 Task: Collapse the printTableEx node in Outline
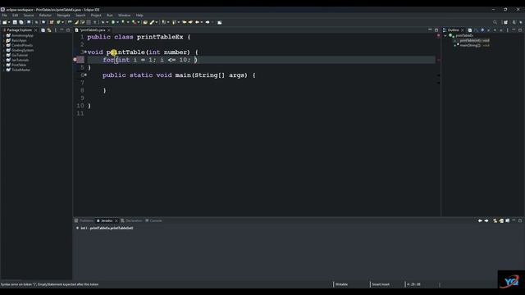click(445, 35)
